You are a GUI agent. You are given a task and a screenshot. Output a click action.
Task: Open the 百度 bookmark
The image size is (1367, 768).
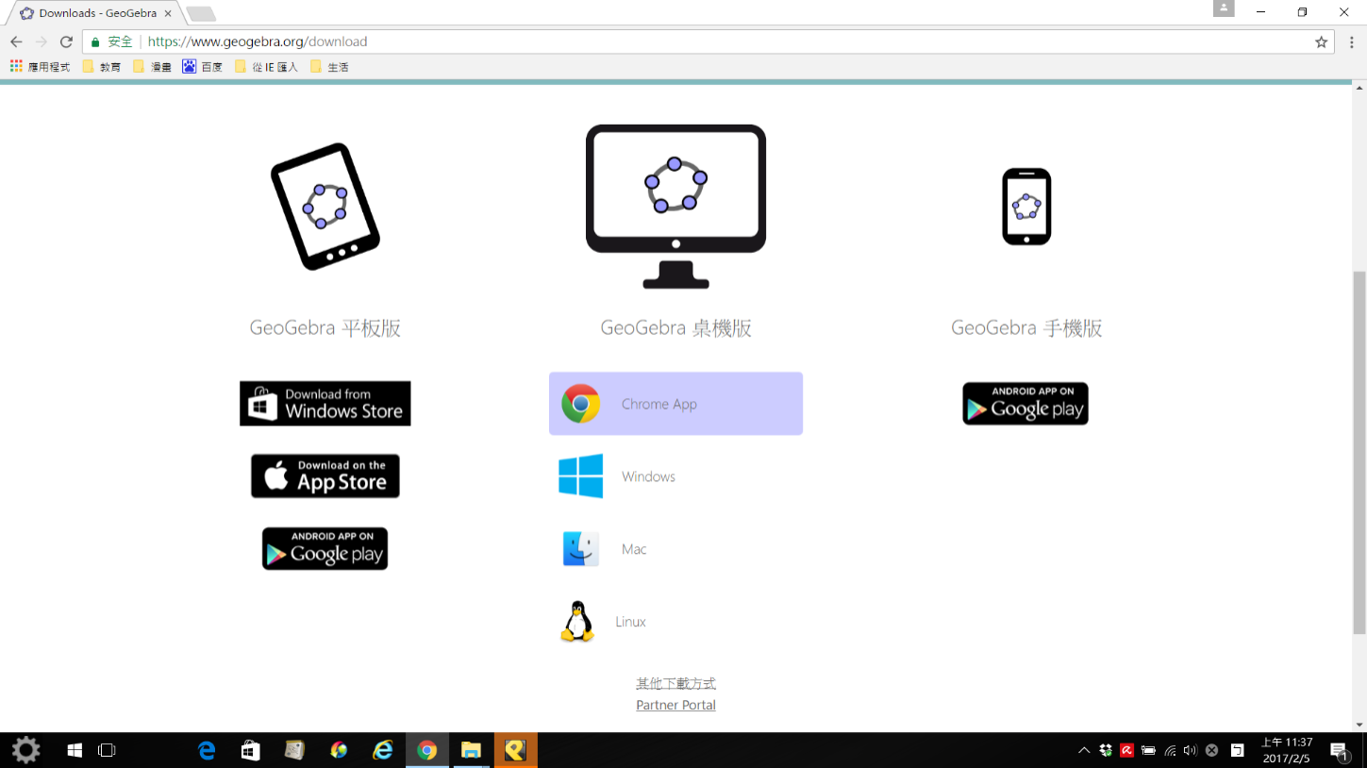point(203,67)
